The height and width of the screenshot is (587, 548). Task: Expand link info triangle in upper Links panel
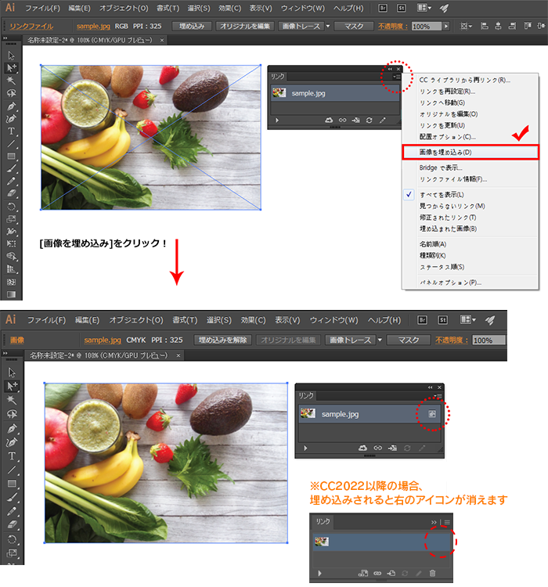tap(277, 121)
